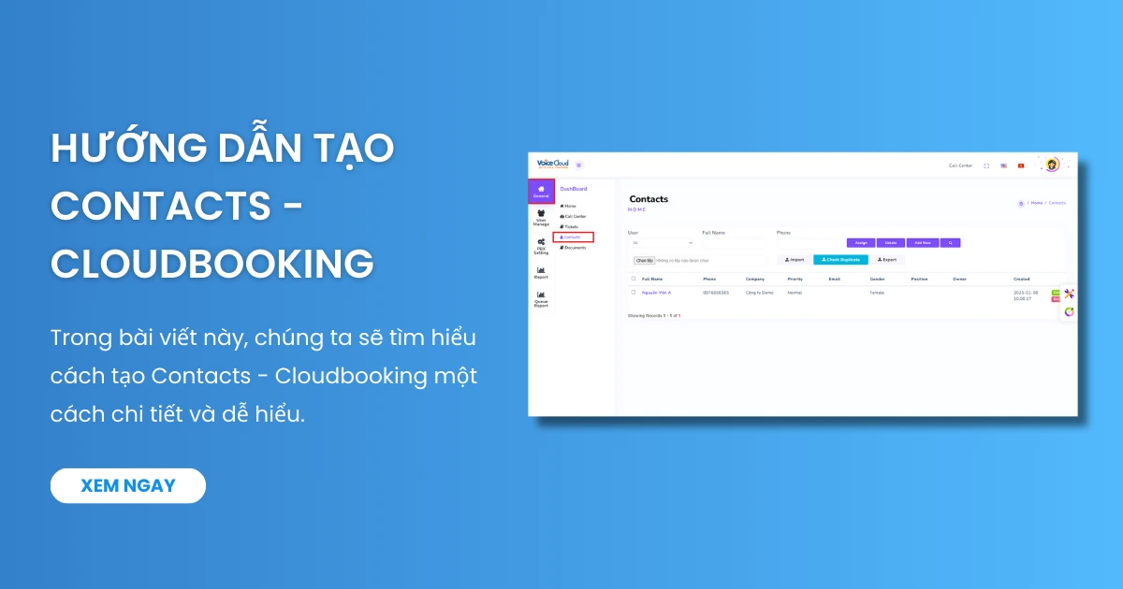Click the Full Name filter input field
This screenshot has height=589, width=1123.
tap(734, 243)
